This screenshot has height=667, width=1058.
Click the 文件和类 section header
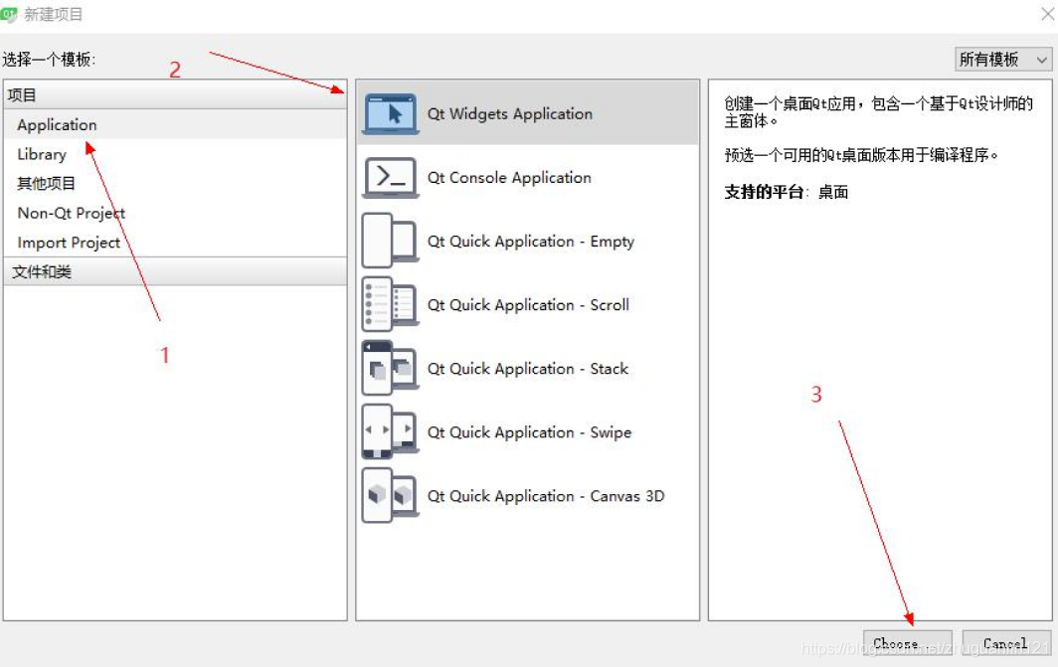pyautogui.click(x=175, y=271)
